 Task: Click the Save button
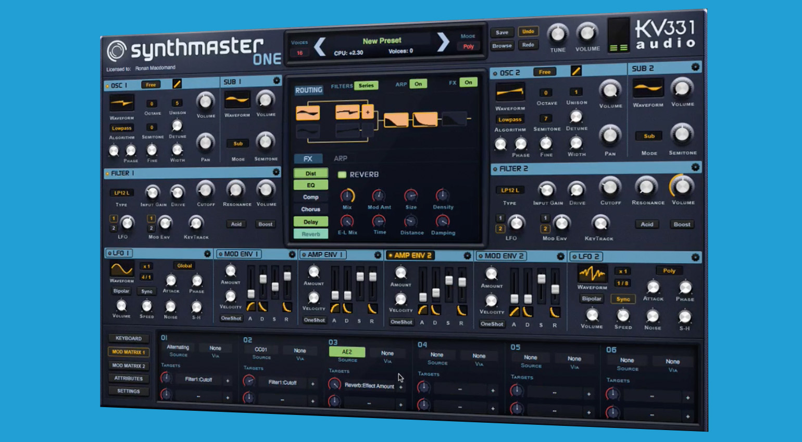(502, 32)
